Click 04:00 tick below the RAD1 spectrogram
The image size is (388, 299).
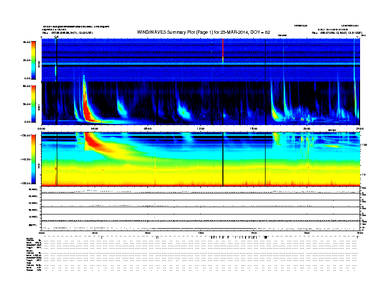pyautogui.click(x=95, y=128)
